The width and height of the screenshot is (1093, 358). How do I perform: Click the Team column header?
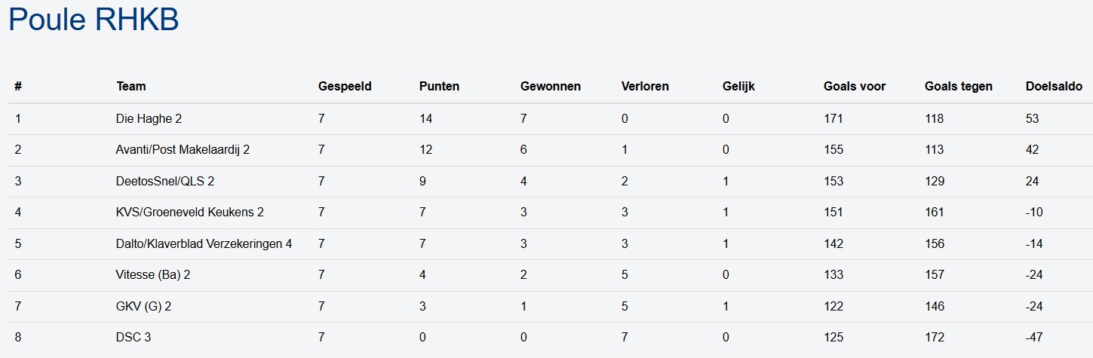click(131, 86)
